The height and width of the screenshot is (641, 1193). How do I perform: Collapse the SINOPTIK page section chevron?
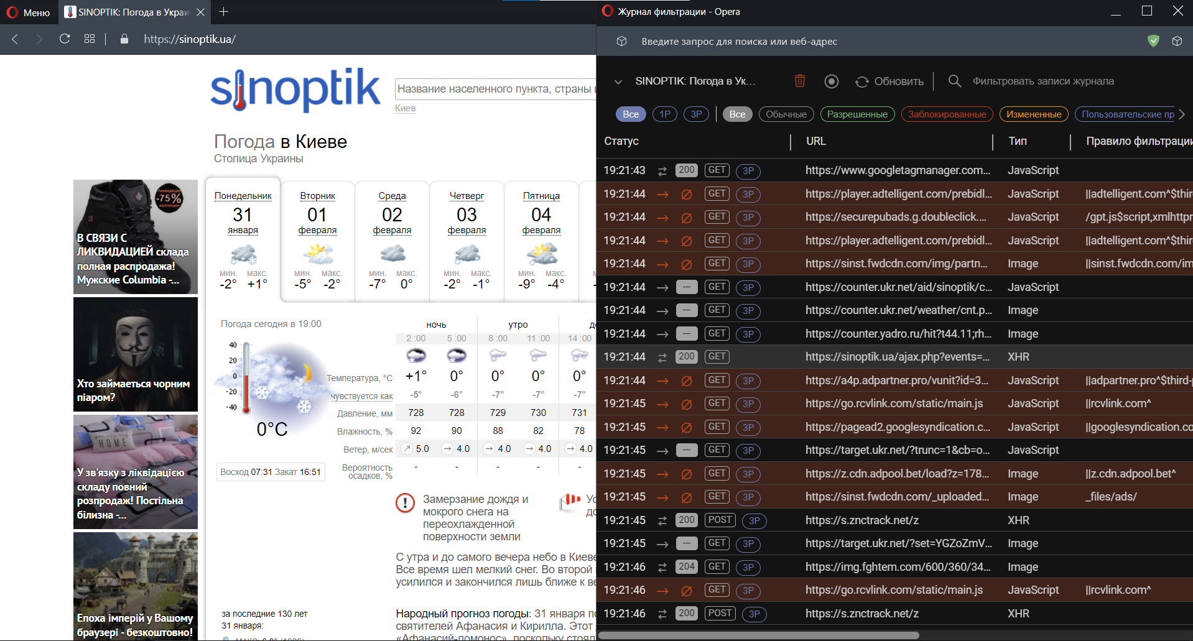tap(618, 81)
